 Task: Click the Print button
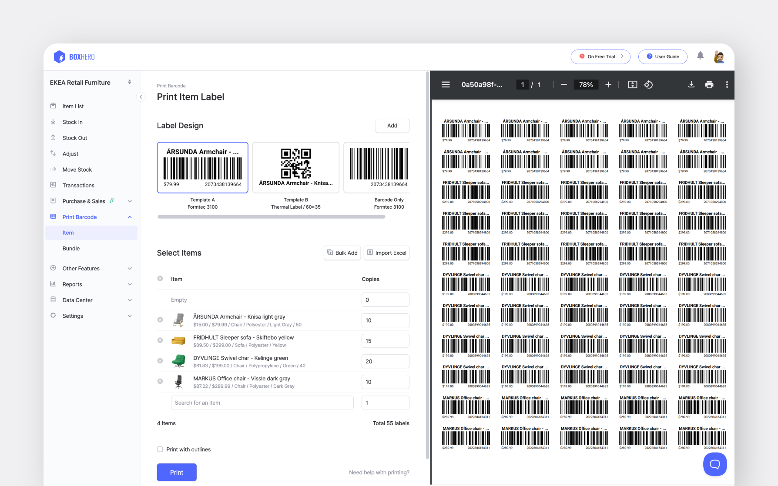(176, 472)
